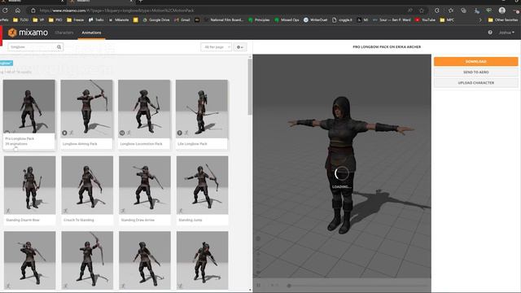Screen dimensions: 521x293
Task: Expand the Joshua account menu
Action: point(506,33)
